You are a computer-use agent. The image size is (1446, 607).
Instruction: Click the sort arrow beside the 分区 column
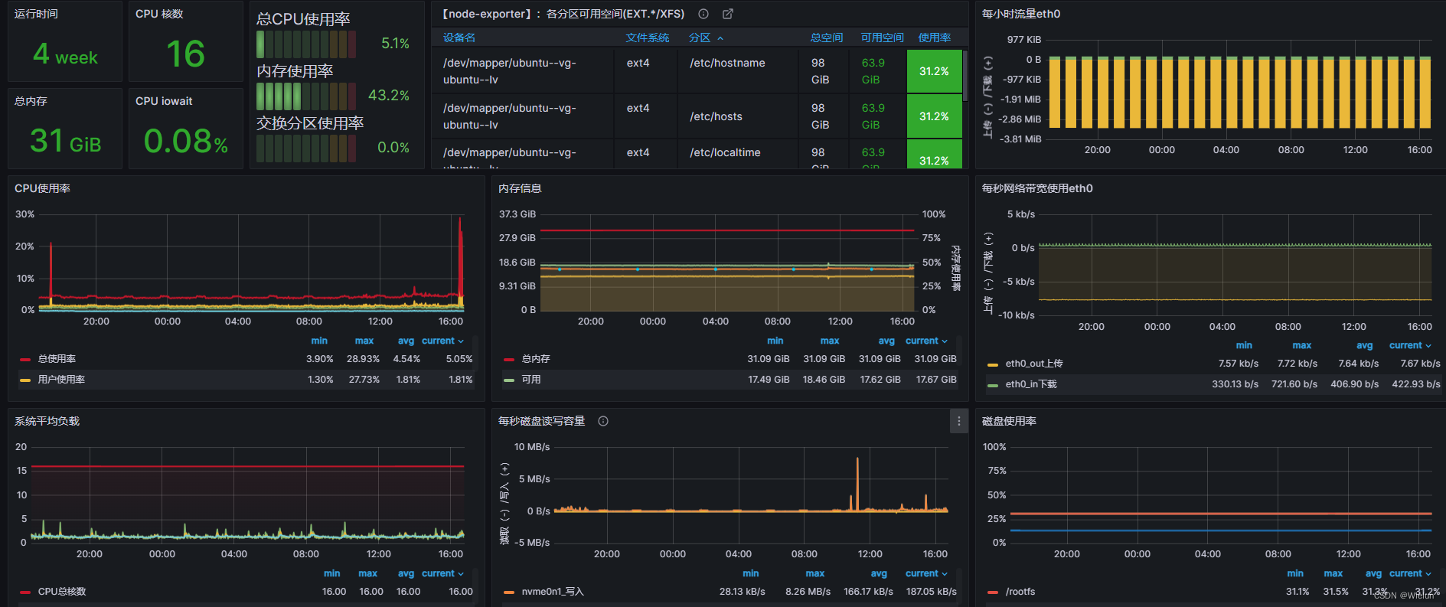[x=720, y=38]
